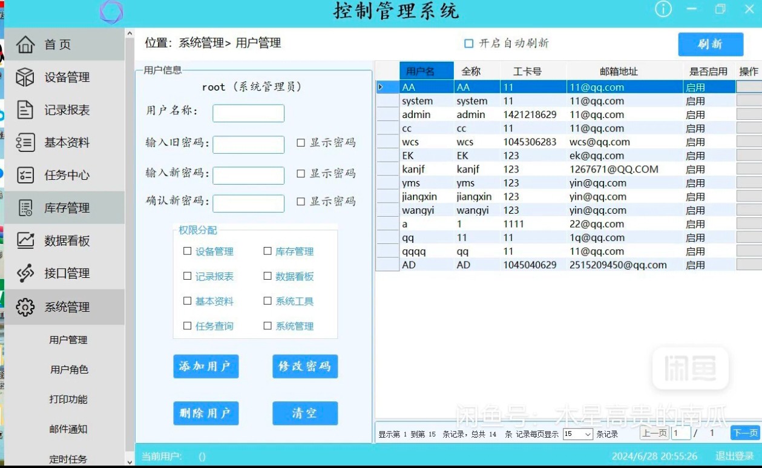This screenshot has width=762, height=468.
Task: Click the Home (首页) house icon
Action: 25,44
